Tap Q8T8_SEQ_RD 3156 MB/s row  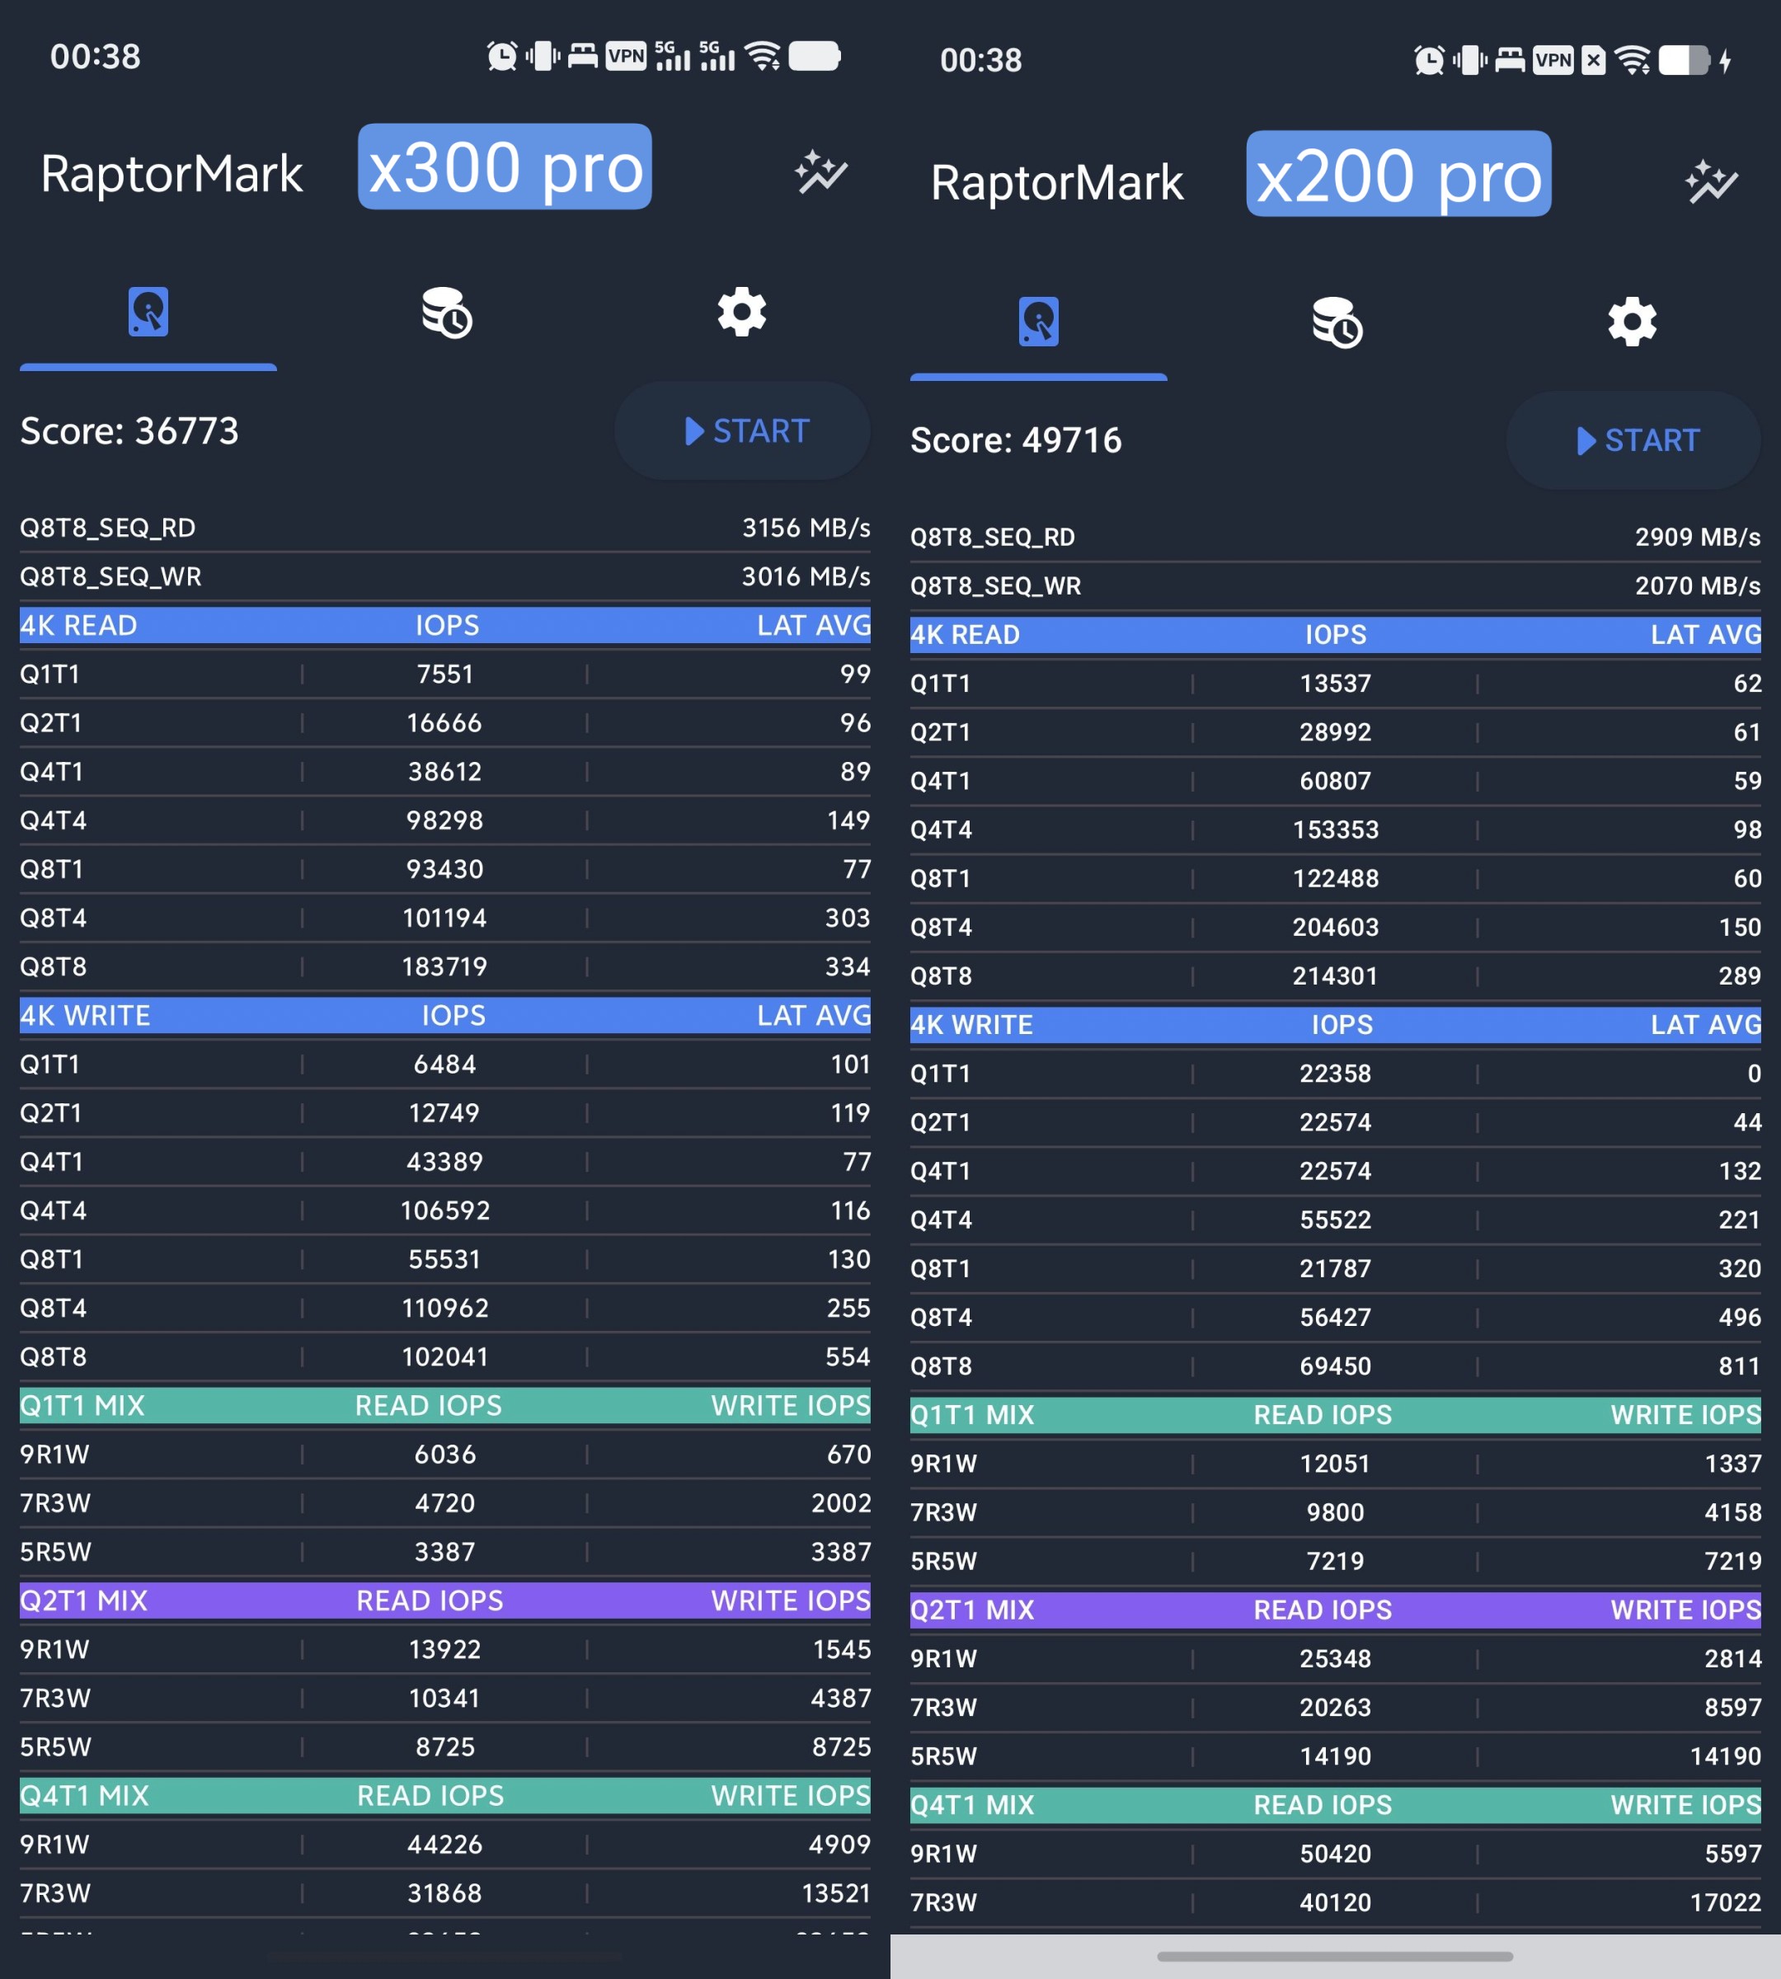(444, 529)
